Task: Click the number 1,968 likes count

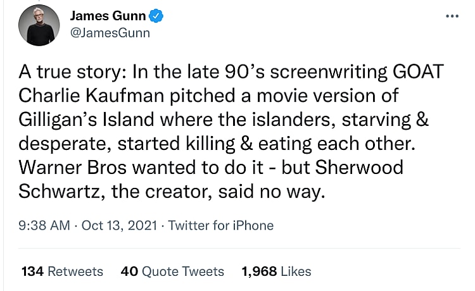Action: tap(259, 271)
